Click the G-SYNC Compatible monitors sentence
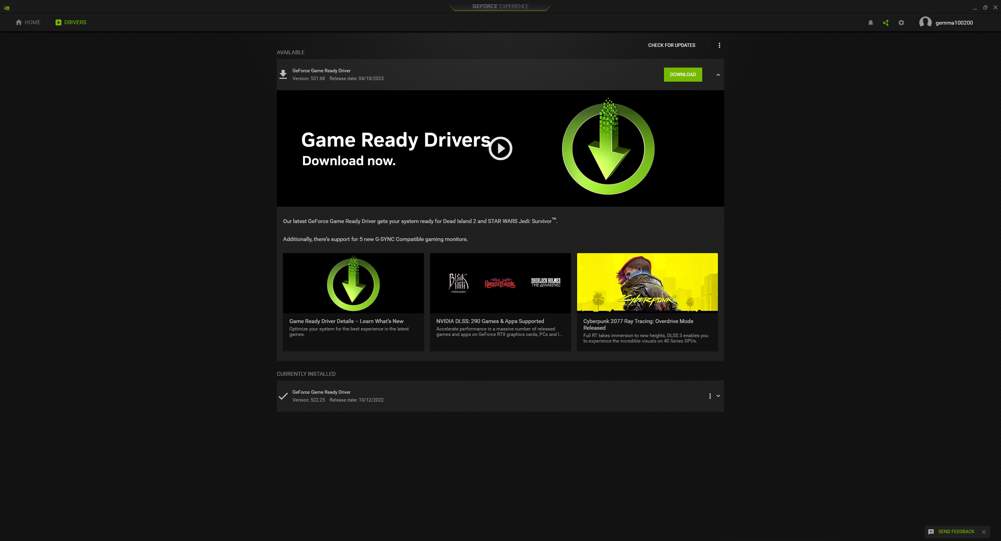This screenshot has height=541, width=1001. click(375, 239)
